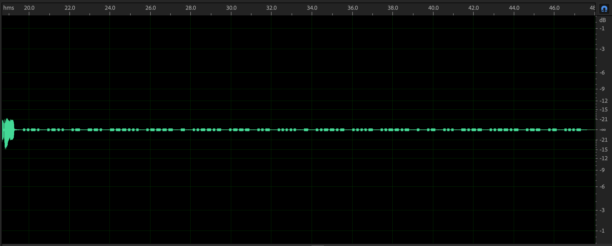This screenshot has height=246, width=612.
Task: Click the 26.0 mark on the time ruler
Action: click(x=150, y=8)
